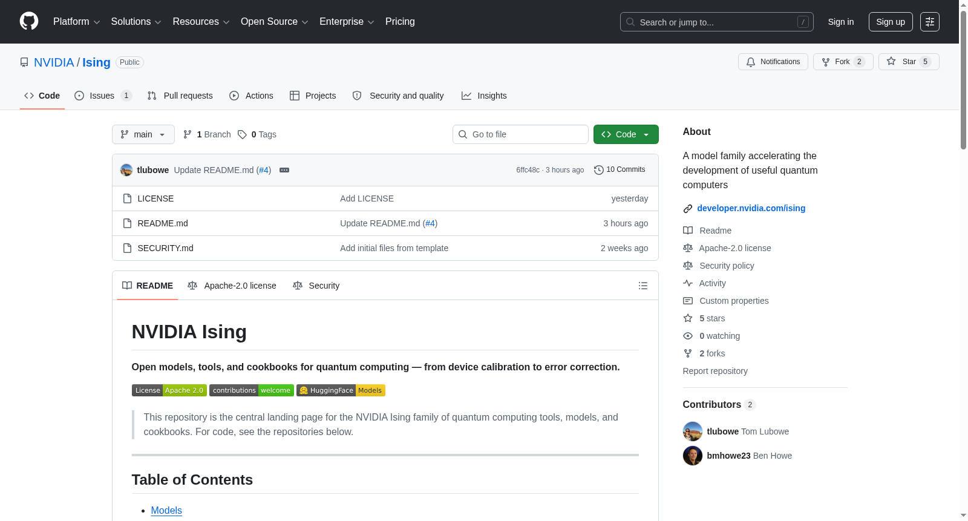Image resolution: width=968 pixels, height=521 pixels.
Task: Open the Security and quality tab
Action: tap(398, 96)
